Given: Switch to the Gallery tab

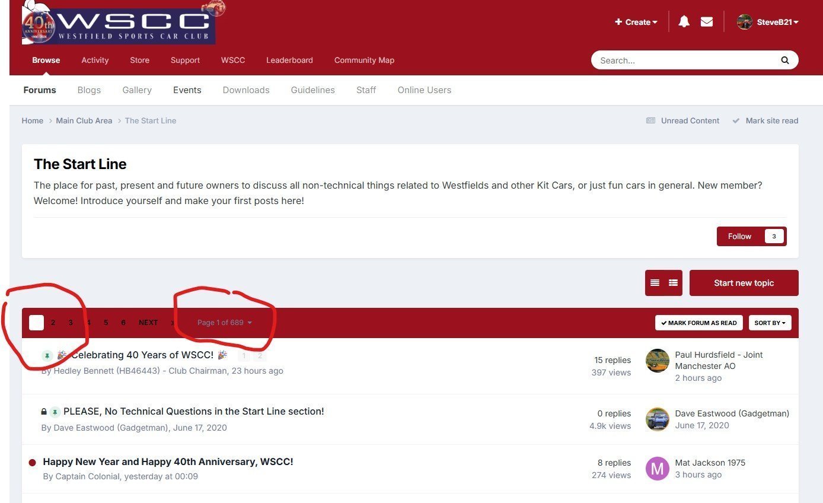Looking at the screenshot, I should coord(137,90).
